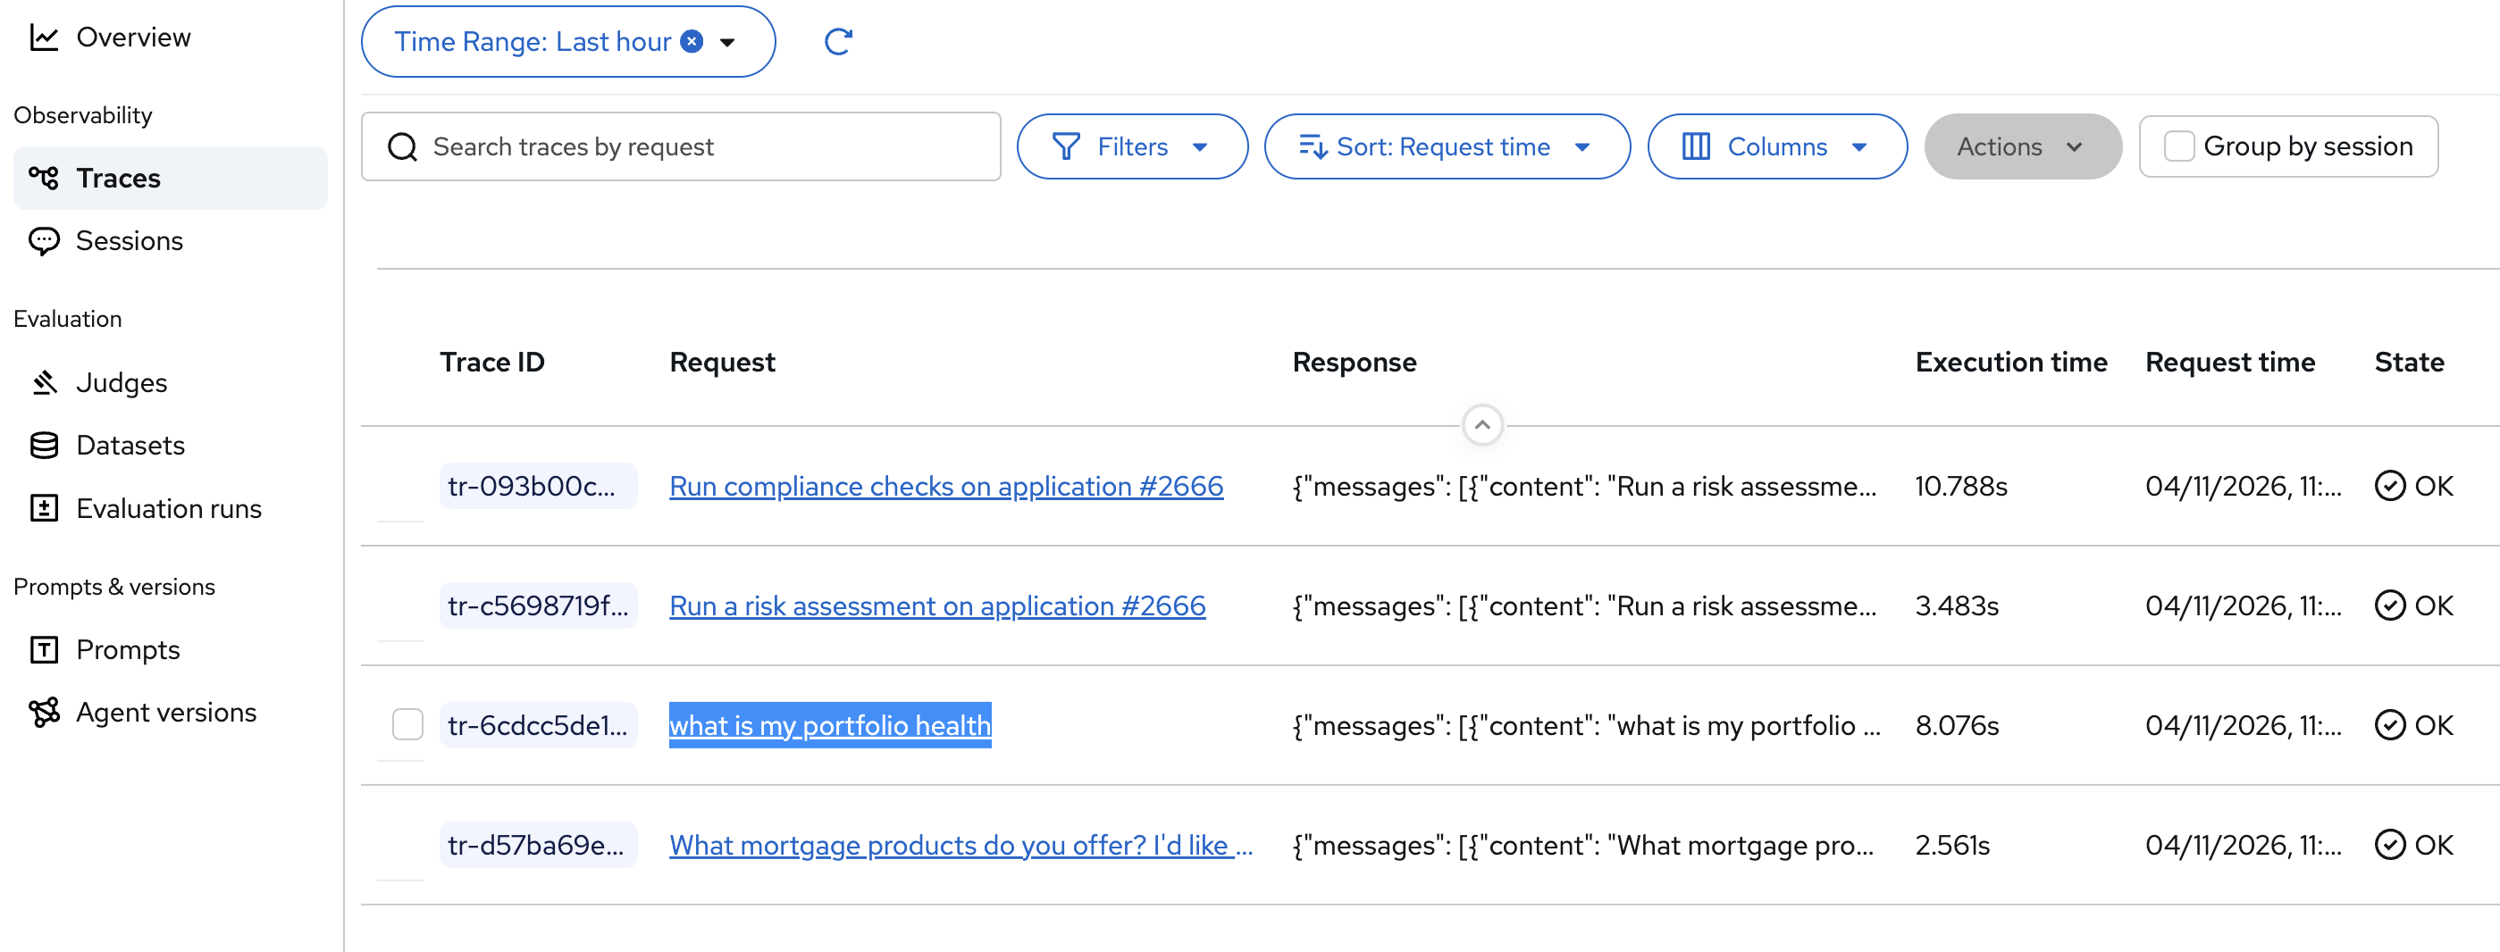Select checkbox for trace tr-6cdcc5de1

point(407,725)
